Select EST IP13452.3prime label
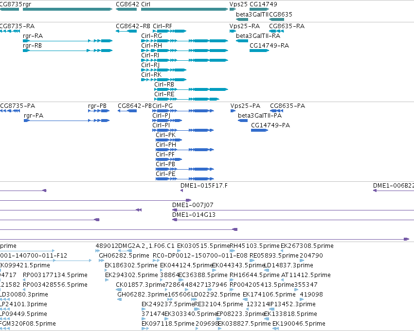Screen dimensions: 414x331 [x=292, y=305]
